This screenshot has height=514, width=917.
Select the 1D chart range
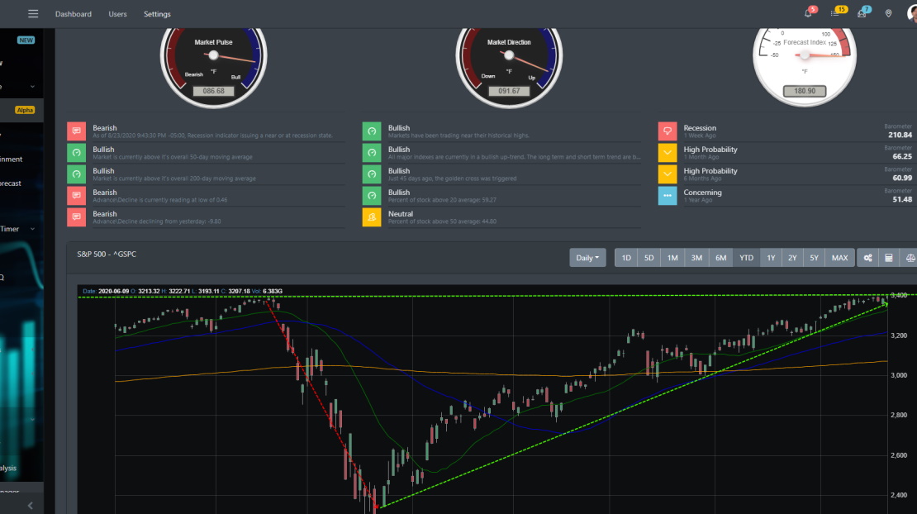pyautogui.click(x=626, y=258)
